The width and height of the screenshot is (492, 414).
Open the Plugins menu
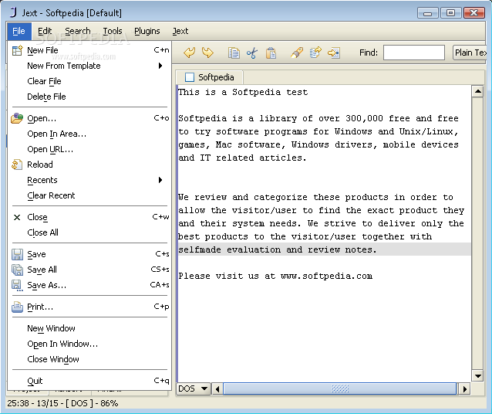pos(147,31)
